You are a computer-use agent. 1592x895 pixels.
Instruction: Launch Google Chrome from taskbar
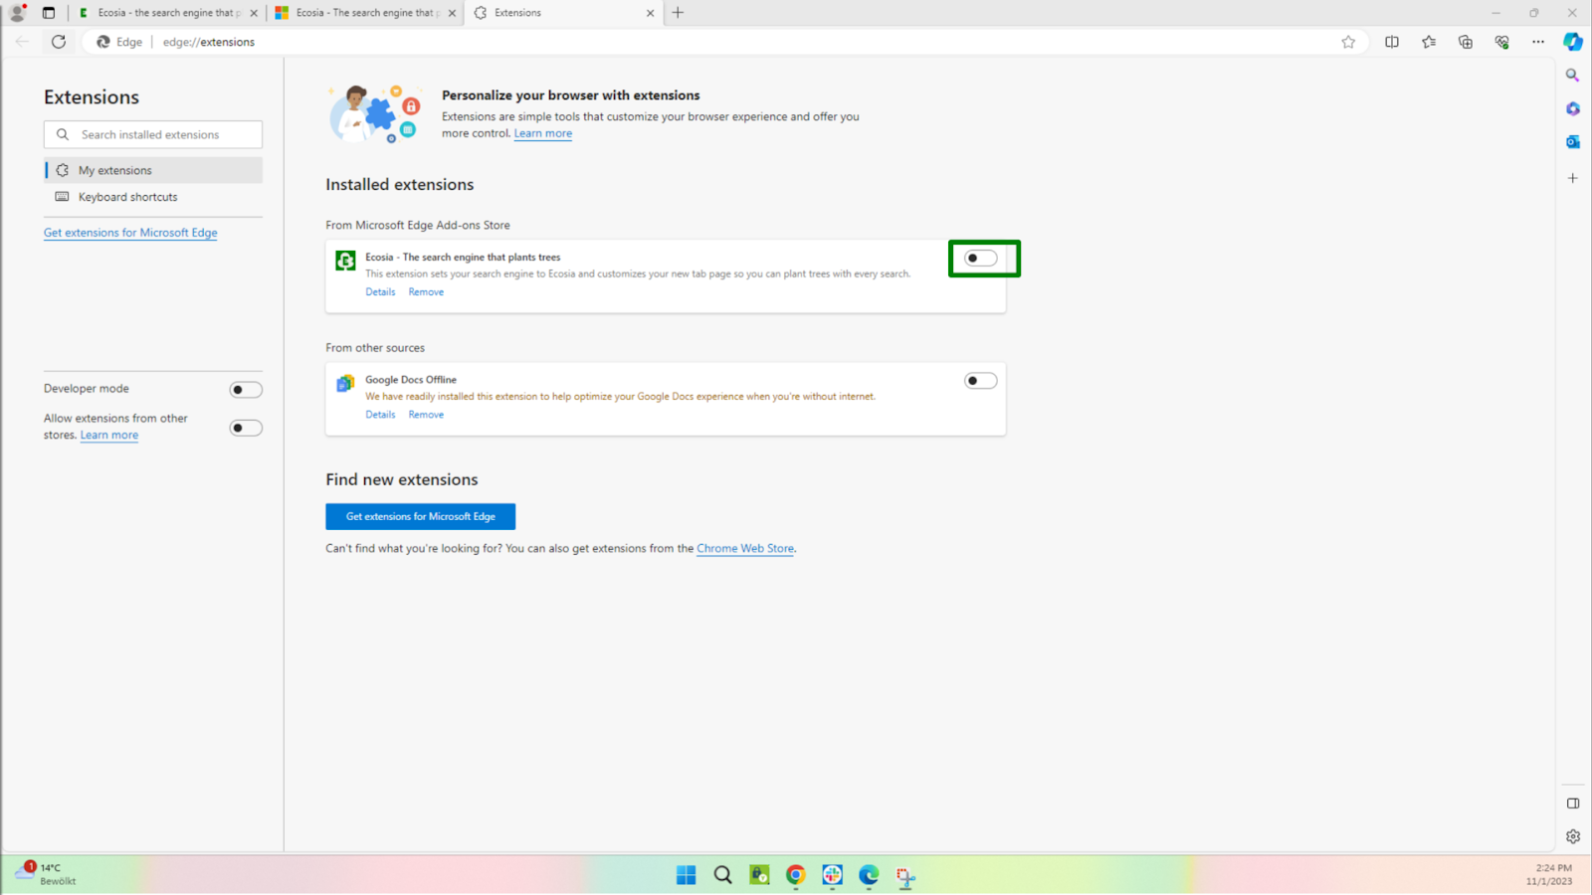tap(796, 875)
